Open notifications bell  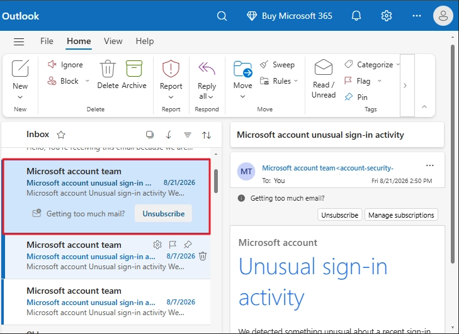(x=356, y=16)
